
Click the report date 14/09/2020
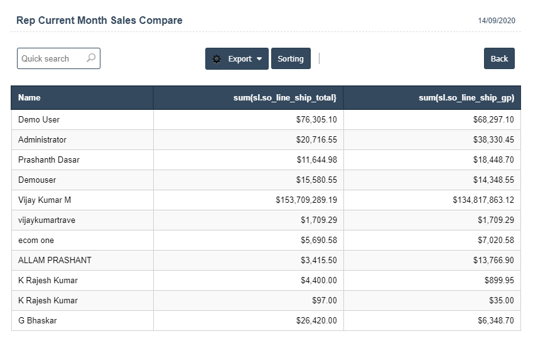pos(496,21)
